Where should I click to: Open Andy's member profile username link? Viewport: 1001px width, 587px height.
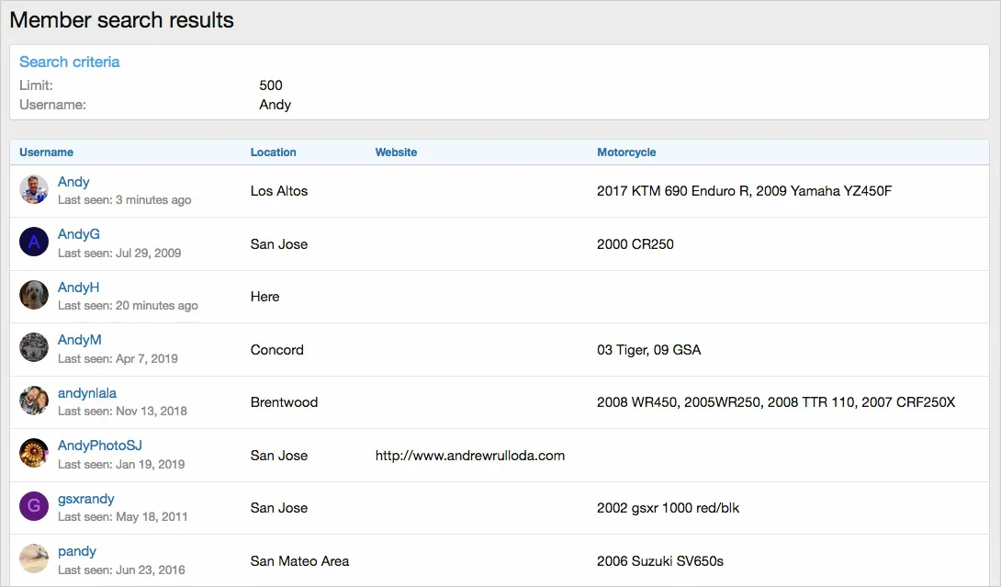[x=73, y=182]
